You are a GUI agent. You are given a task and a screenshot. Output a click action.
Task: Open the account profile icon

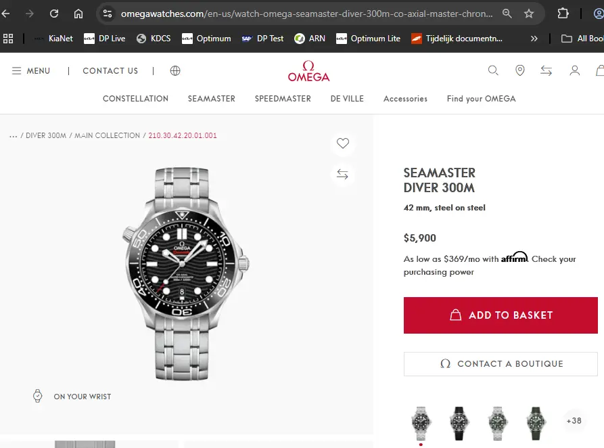coord(574,70)
